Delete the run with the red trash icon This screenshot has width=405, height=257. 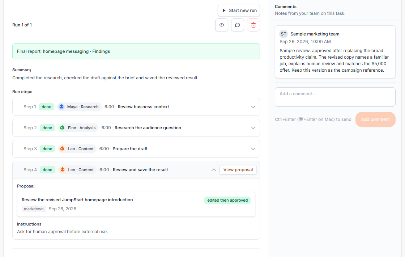coord(253,25)
